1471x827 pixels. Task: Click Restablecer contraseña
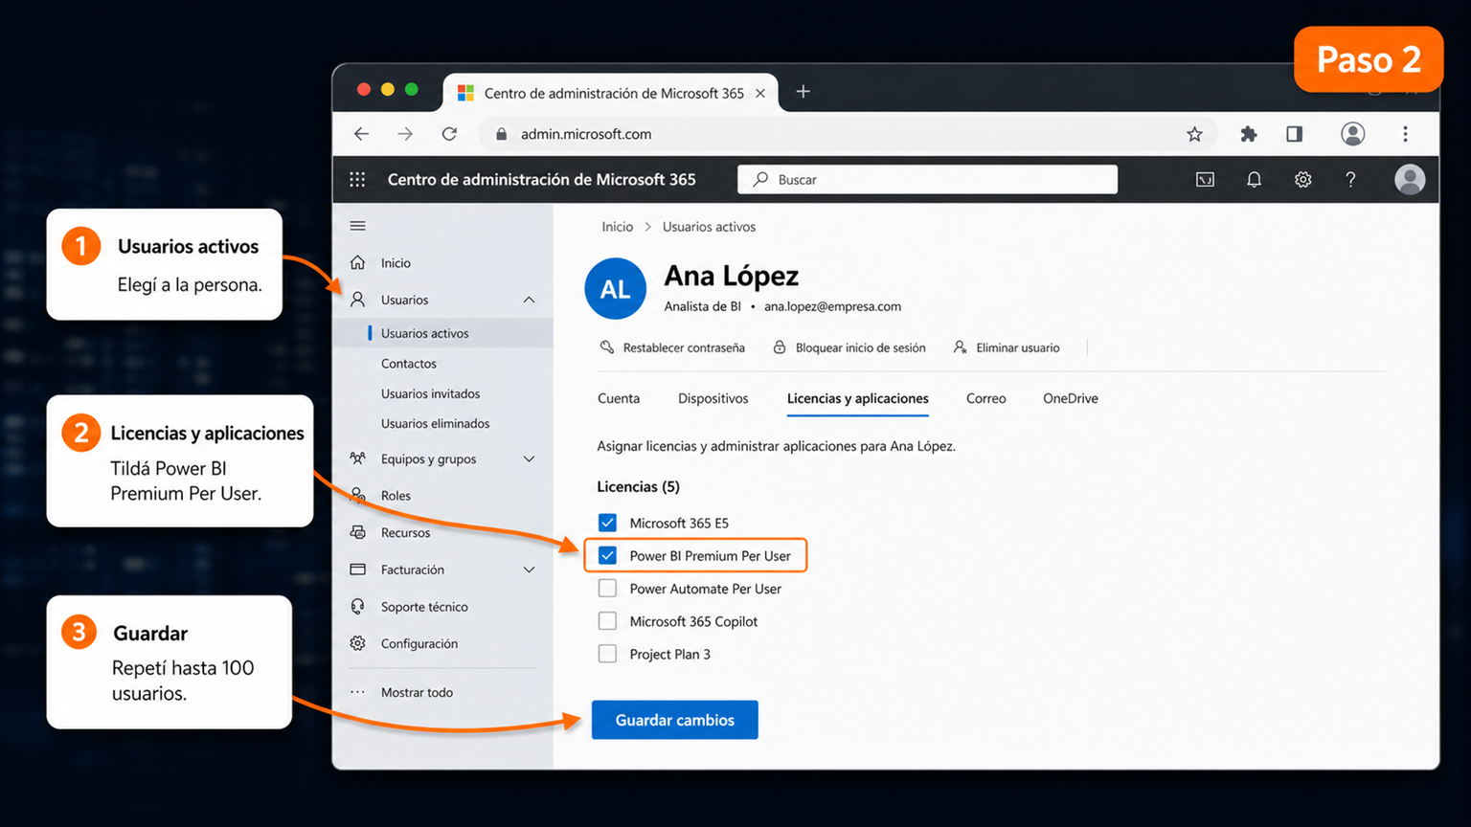click(672, 347)
